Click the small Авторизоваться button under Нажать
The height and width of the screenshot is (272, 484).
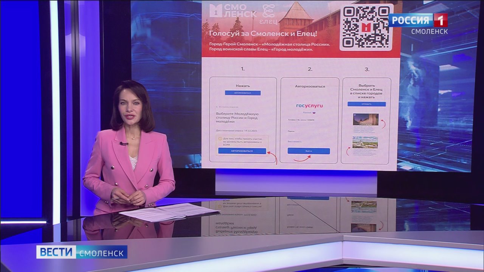[242, 93]
